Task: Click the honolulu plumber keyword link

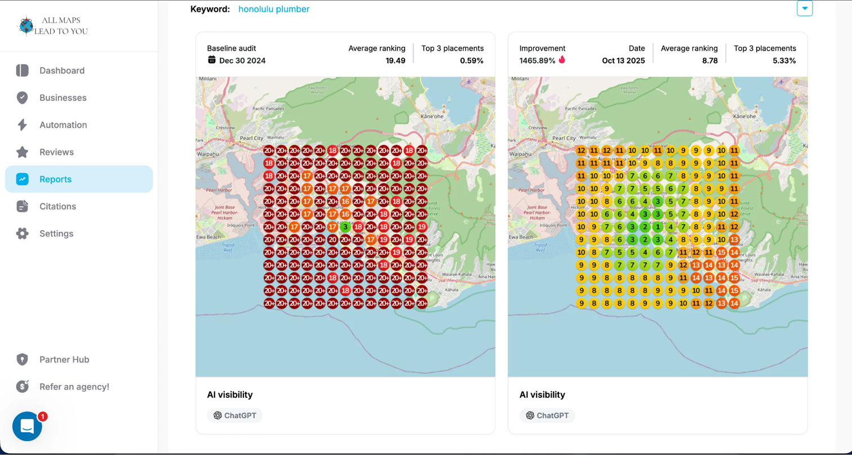Action: click(273, 9)
